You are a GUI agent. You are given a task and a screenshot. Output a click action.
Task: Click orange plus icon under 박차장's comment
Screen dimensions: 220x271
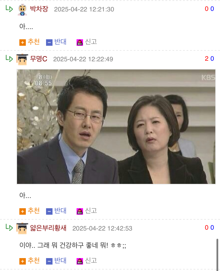[23, 43]
